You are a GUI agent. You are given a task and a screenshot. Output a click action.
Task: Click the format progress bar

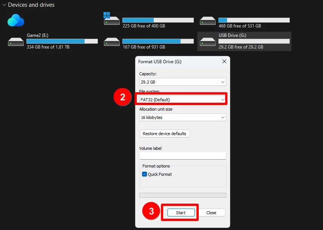coord(182,195)
